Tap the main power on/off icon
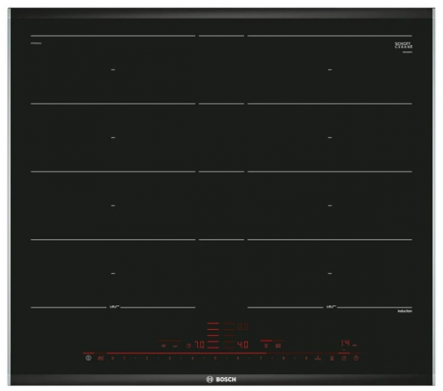Screen dimensions: 443x391 (89, 358)
